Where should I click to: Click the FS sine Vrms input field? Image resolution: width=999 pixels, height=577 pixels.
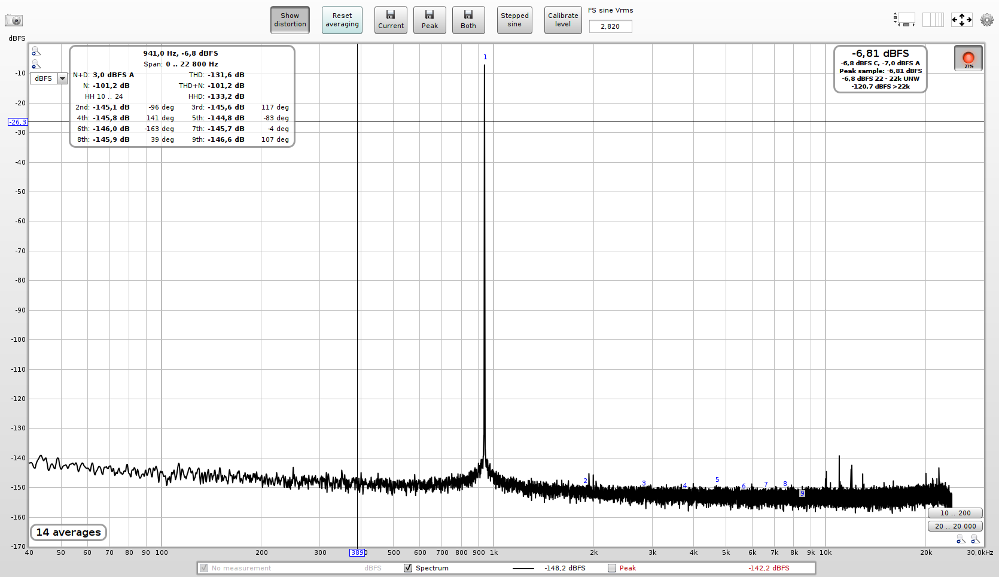click(x=610, y=26)
